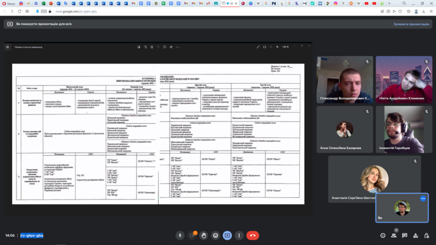
Task: Open host controls lock icon
Action: (426, 235)
